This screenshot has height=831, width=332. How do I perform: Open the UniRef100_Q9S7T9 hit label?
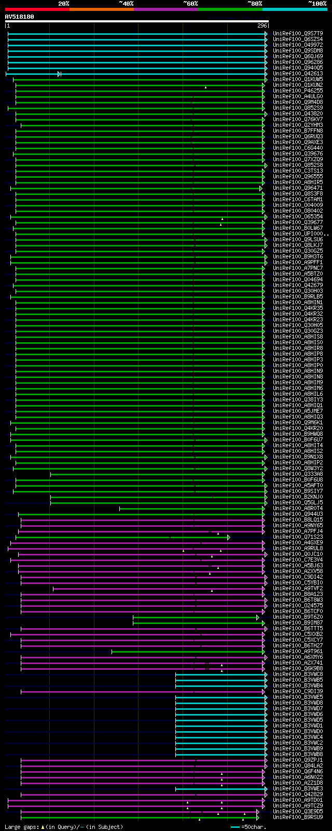[298, 34]
